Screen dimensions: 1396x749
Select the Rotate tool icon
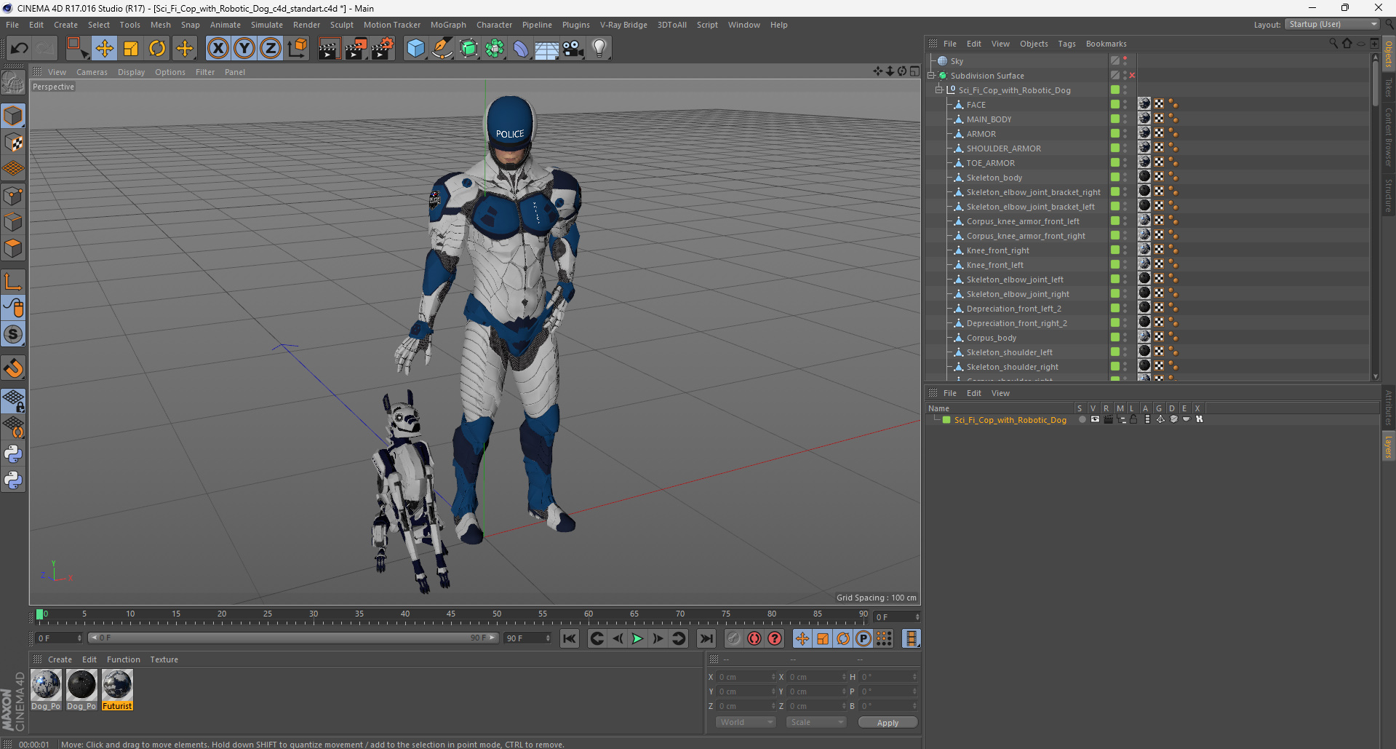tap(157, 49)
